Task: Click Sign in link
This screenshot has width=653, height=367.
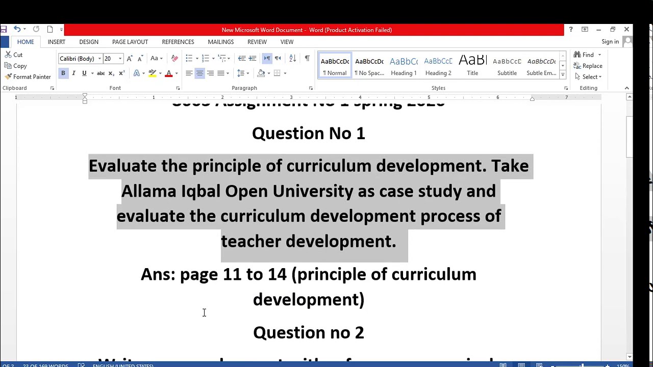Action: click(x=610, y=42)
